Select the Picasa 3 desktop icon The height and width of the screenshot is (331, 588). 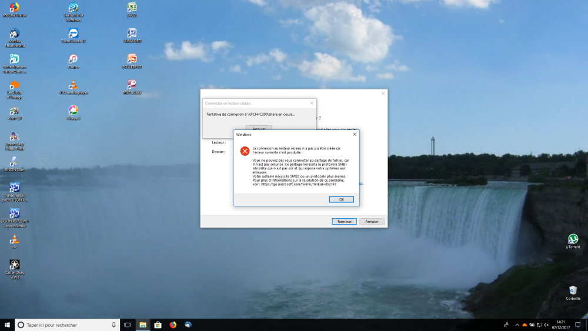pos(73,113)
